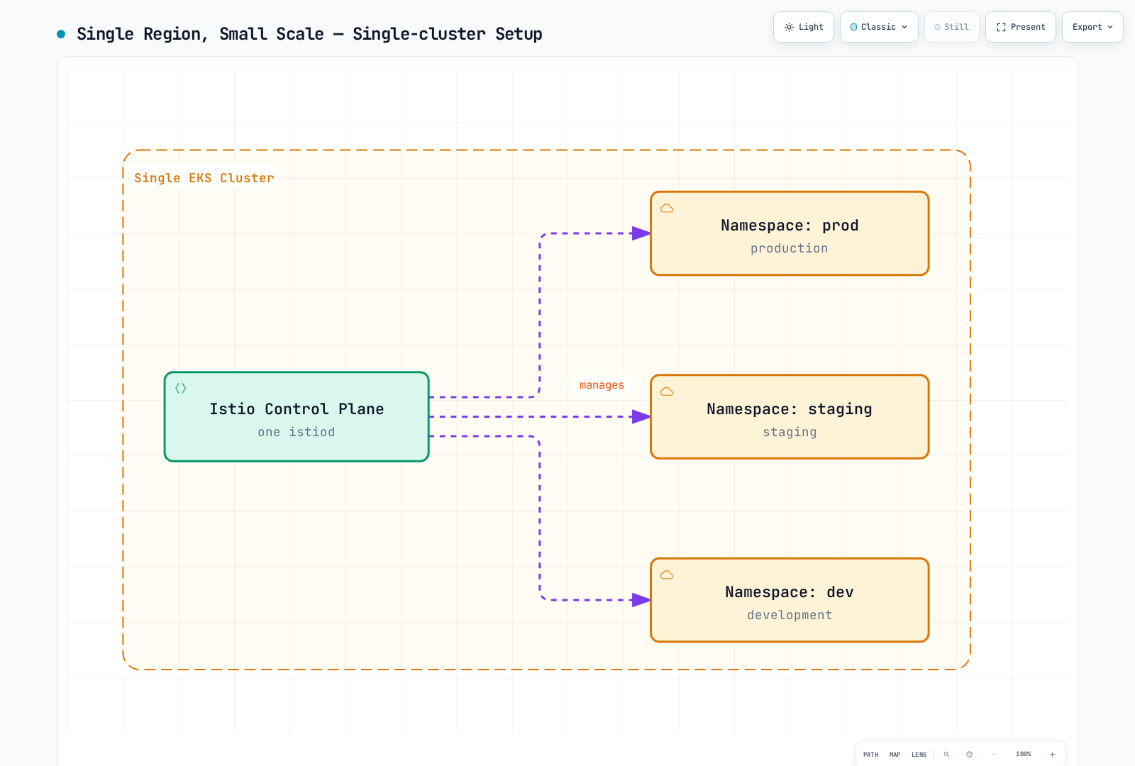Enable the PATH mode
Image resolution: width=1135 pixels, height=766 pixels.
point(871,755)
